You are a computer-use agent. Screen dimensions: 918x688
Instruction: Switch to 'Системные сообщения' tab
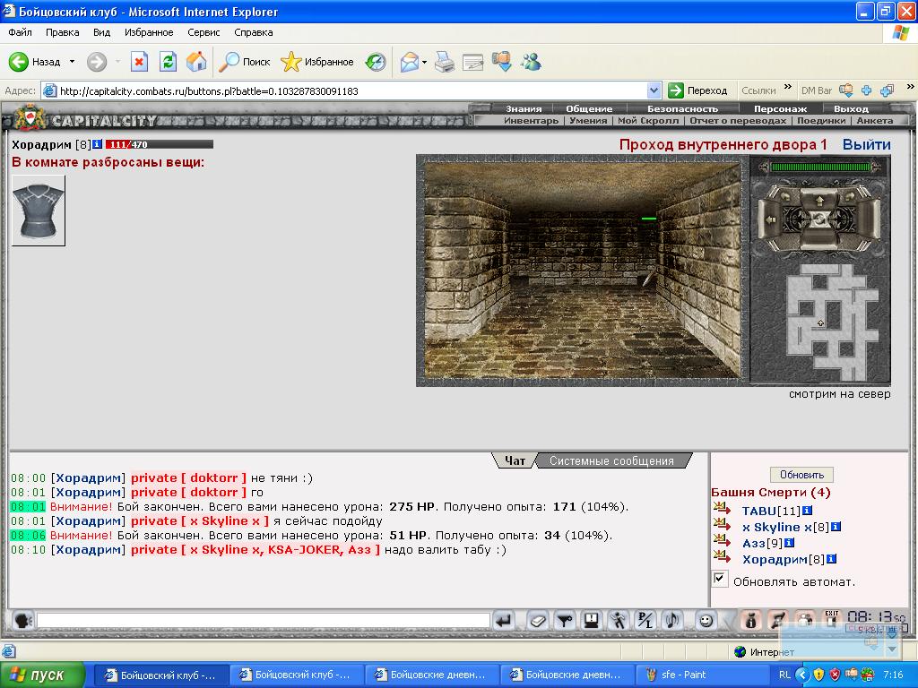611,460
